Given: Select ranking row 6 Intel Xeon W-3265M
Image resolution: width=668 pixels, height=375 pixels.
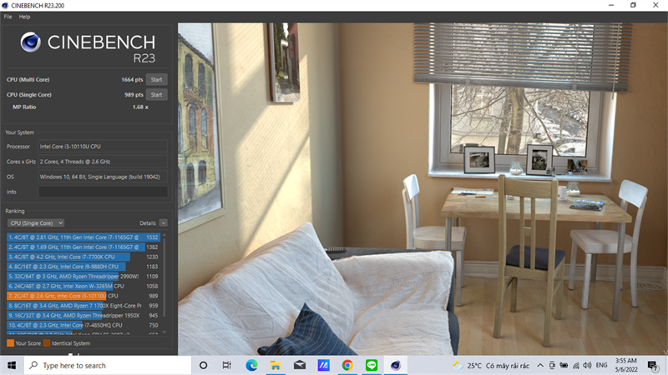Looking at the screenshot, I should click(83, 286).
